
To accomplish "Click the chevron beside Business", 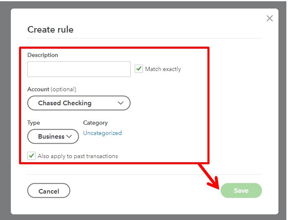I will coord(69,136).
